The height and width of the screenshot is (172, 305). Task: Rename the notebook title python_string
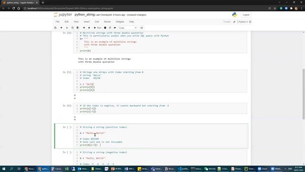pyautogui.click(x=85, y=15)
